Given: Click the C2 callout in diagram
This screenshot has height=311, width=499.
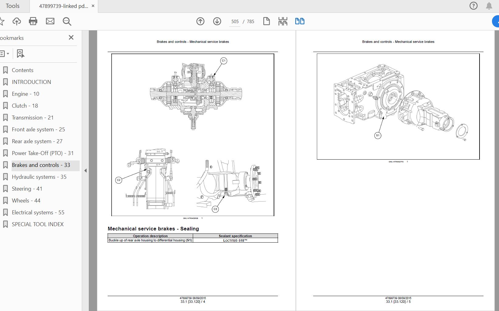Looking at the screenshot, I should pyautogui.click(x=119, y=180).
